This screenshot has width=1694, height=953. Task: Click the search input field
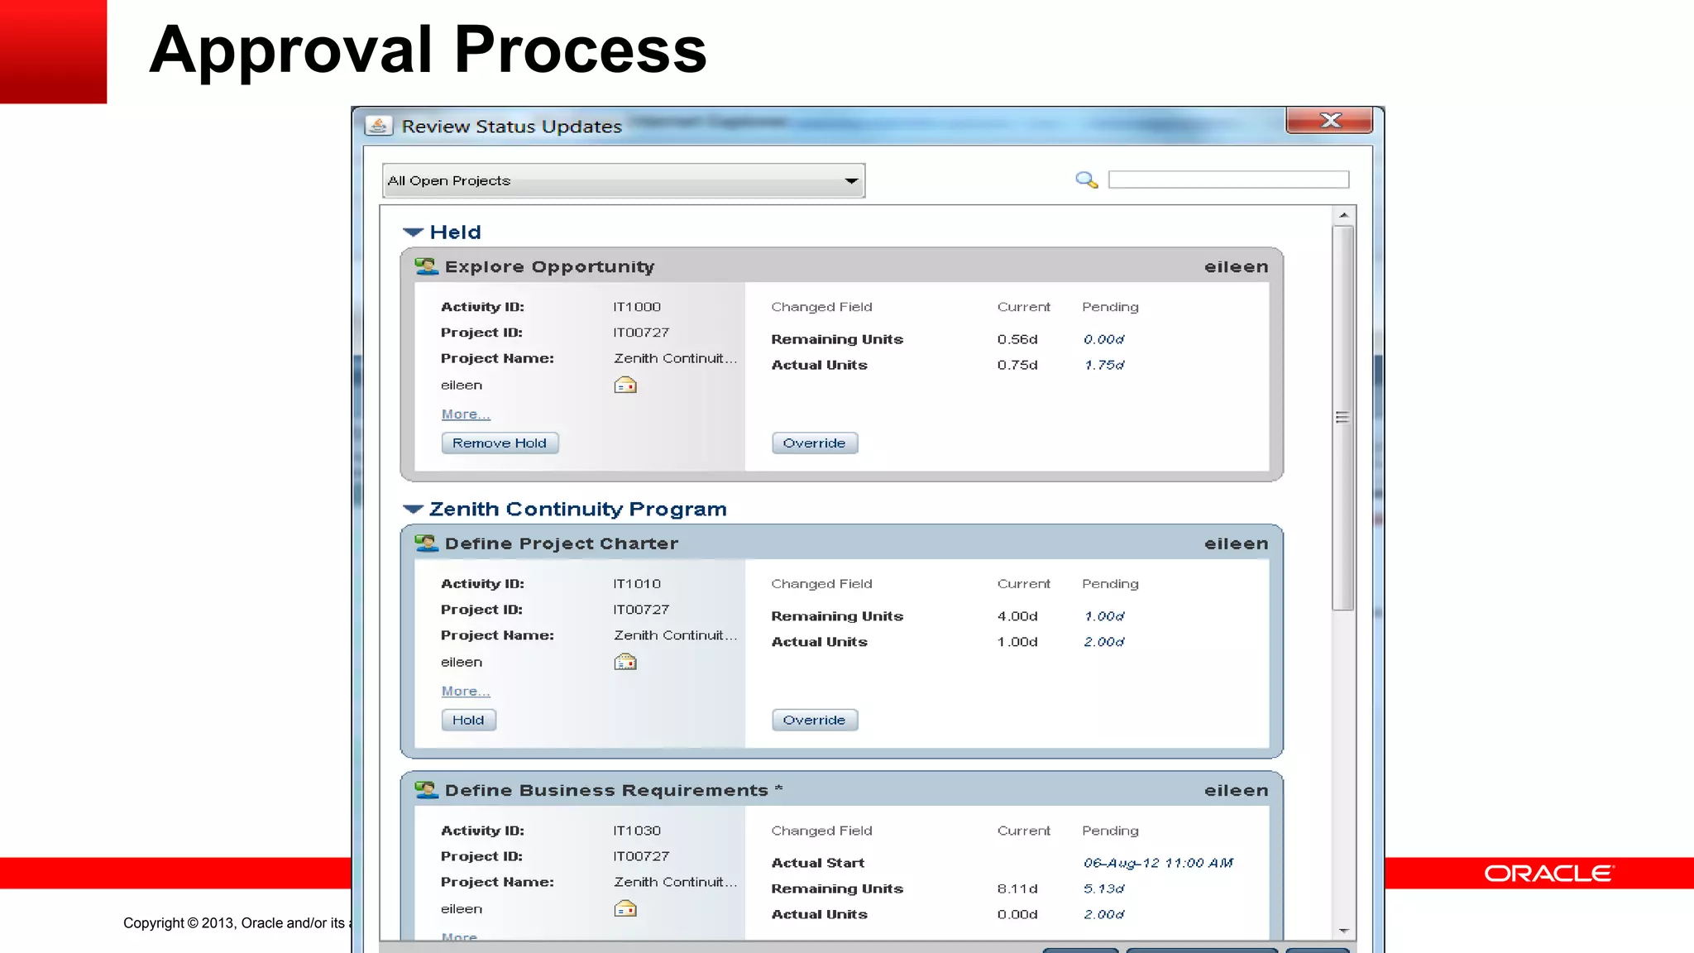(x=1228, y=180)
